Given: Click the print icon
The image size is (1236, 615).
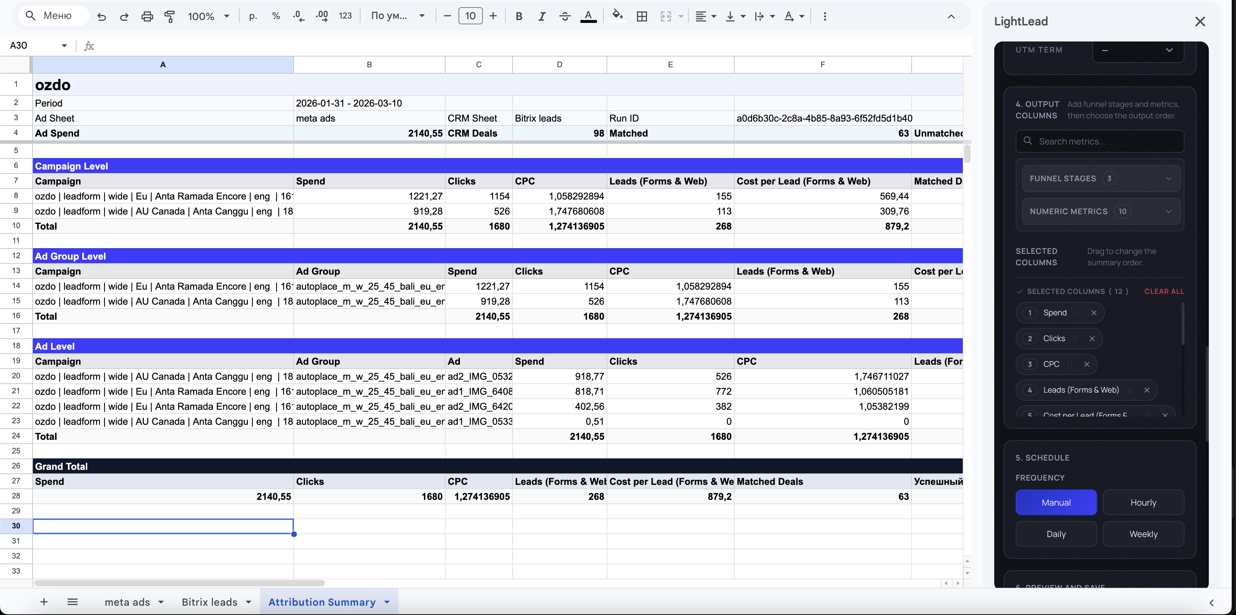Looking at the screenshot, I should pyautogui.click(x=147, y=16).
